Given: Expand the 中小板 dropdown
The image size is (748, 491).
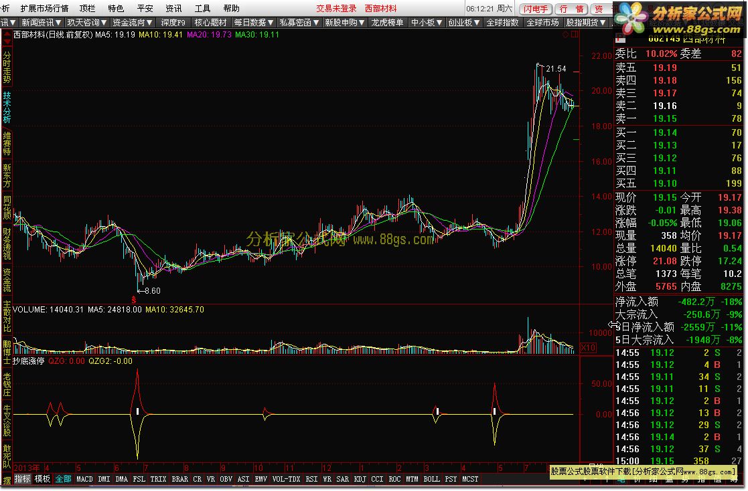Looking at the screenshot, I should tap(427, 22).
